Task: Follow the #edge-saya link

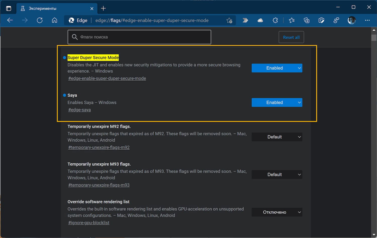Action: coord(79,110)
